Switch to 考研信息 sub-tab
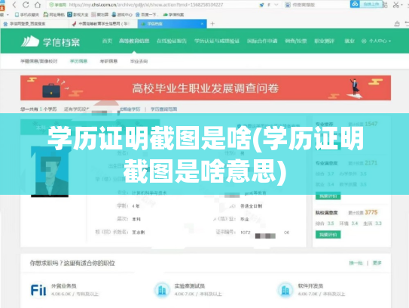The image size is (409, 308). click(x=108, y=61)
